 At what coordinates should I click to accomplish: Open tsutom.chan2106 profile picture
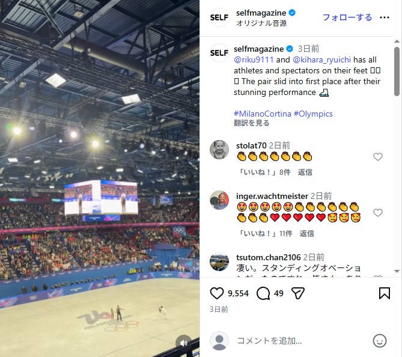pyautogui.click(x=219, y=261)
